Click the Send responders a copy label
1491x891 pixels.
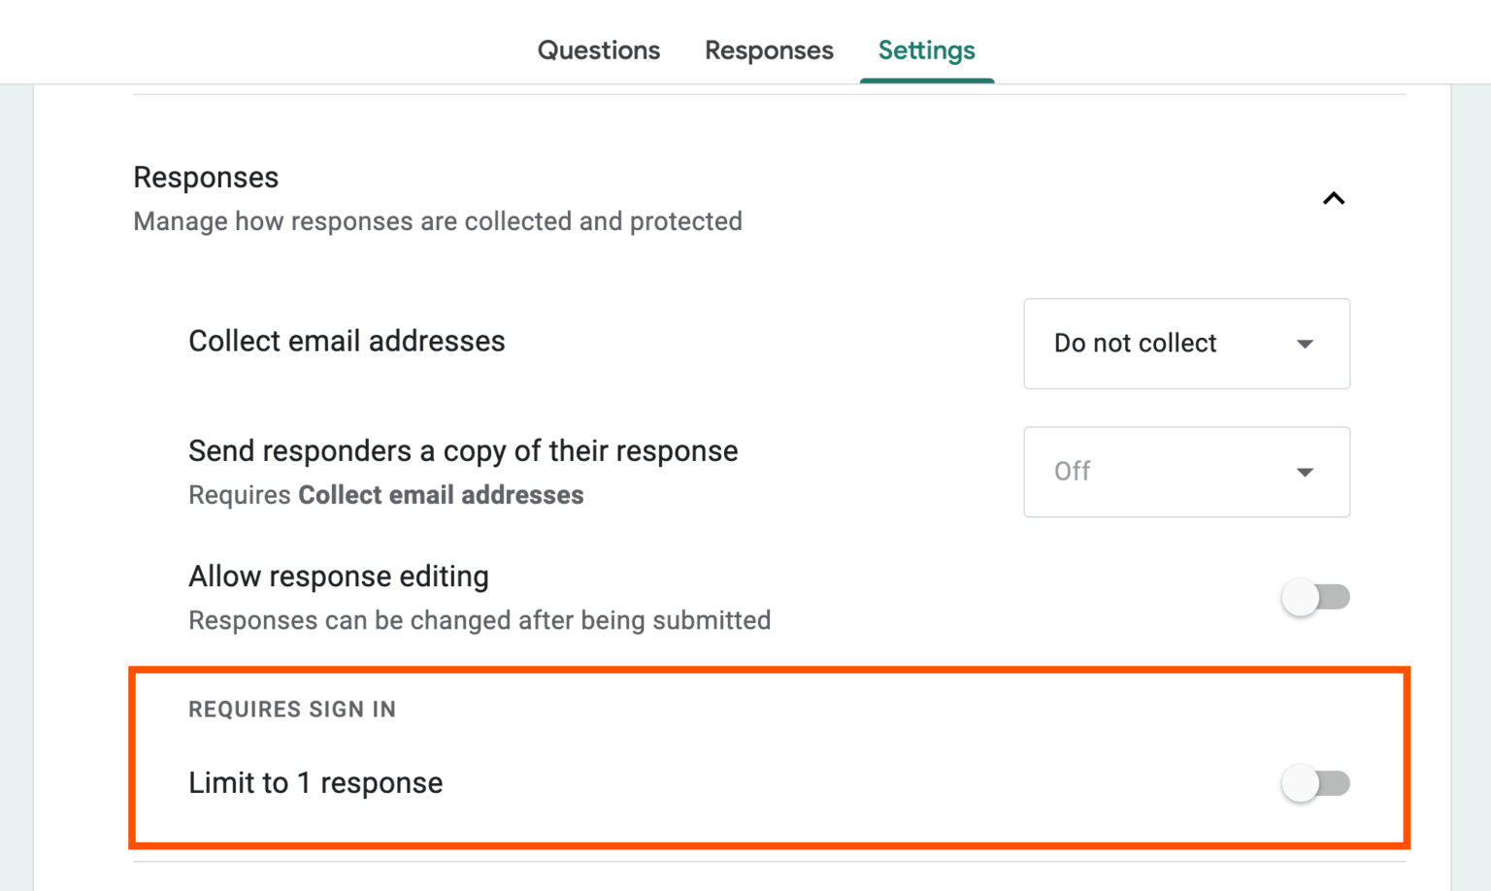pyautogui.click(x=463, y=450)
